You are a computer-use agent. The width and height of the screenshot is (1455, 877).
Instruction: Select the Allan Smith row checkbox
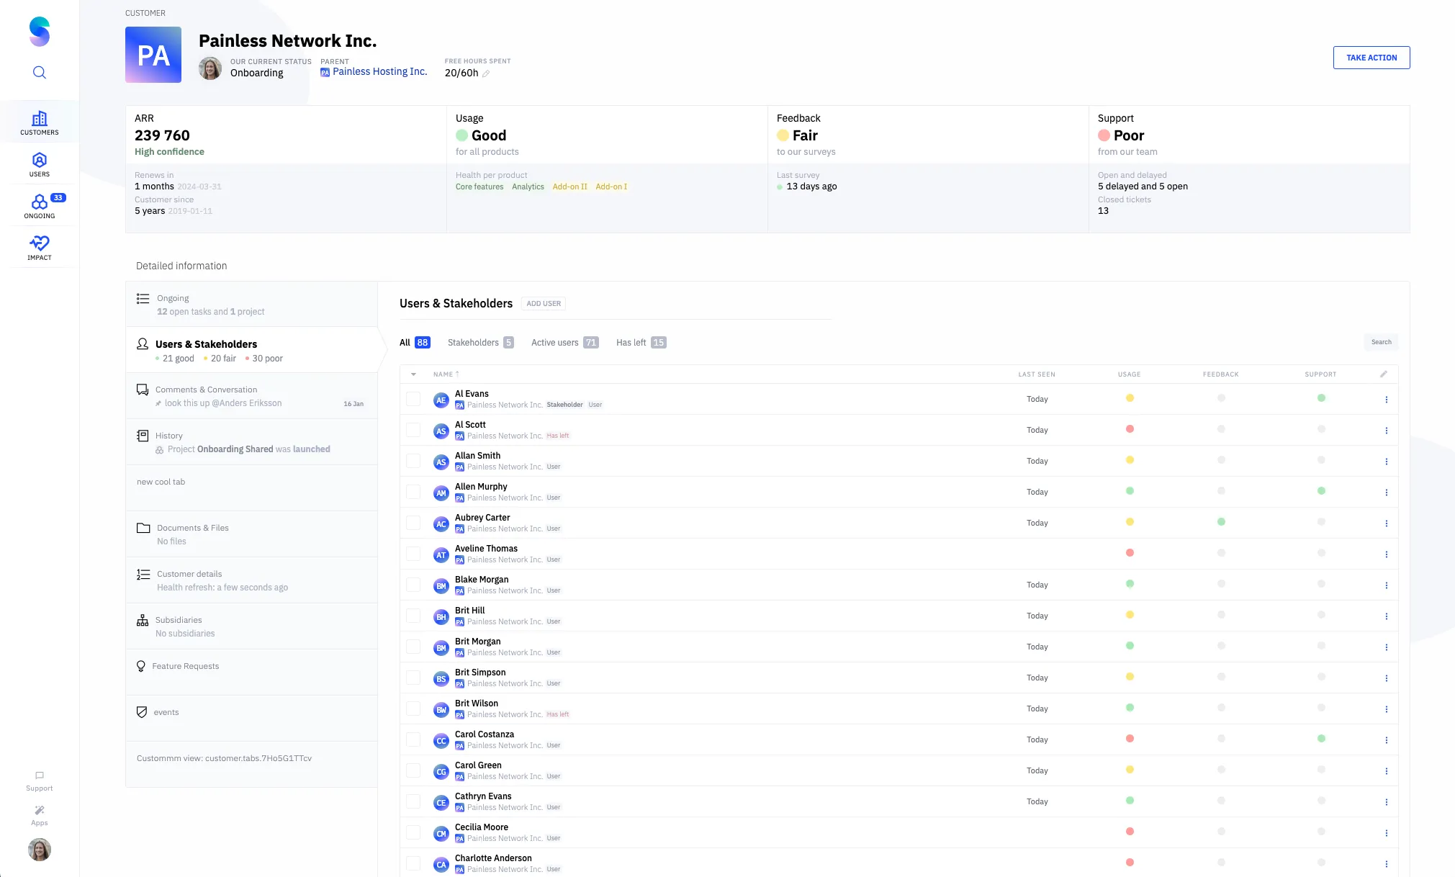point(413,461)
